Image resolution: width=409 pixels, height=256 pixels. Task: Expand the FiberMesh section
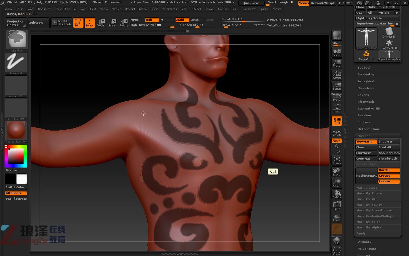(x=366, y=102)
